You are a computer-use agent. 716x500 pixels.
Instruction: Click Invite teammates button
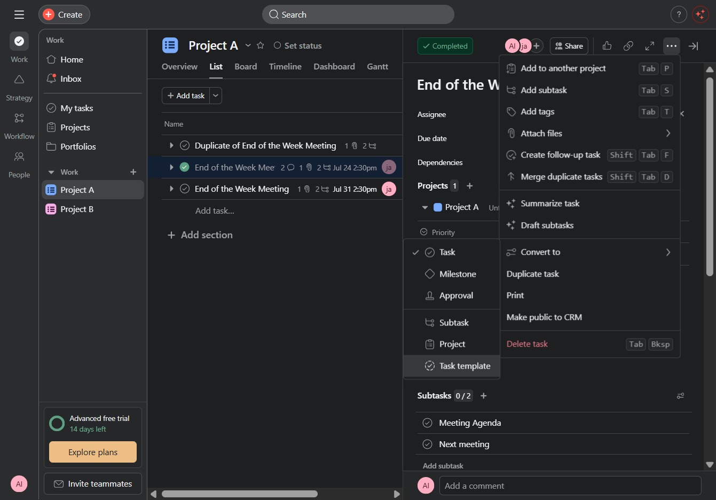[93, 484]
